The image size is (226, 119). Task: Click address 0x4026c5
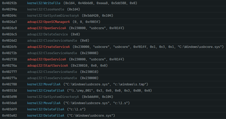[x=10, y=35]
